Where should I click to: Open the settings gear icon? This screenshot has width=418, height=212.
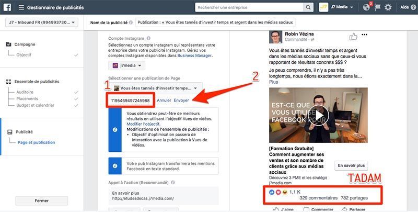(x=388, y=7)
